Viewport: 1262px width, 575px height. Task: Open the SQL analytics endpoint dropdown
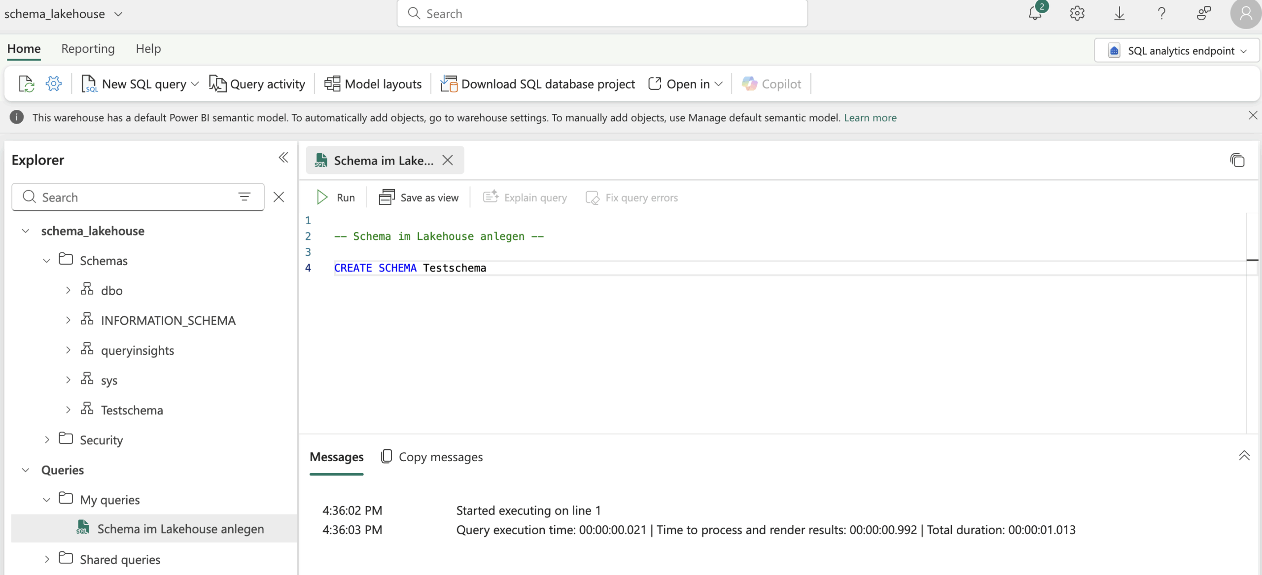point(1177,51)
